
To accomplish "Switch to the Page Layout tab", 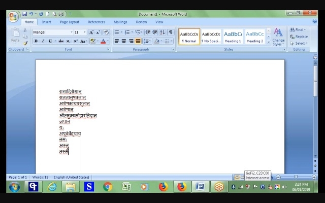I will tap(70, 22).
